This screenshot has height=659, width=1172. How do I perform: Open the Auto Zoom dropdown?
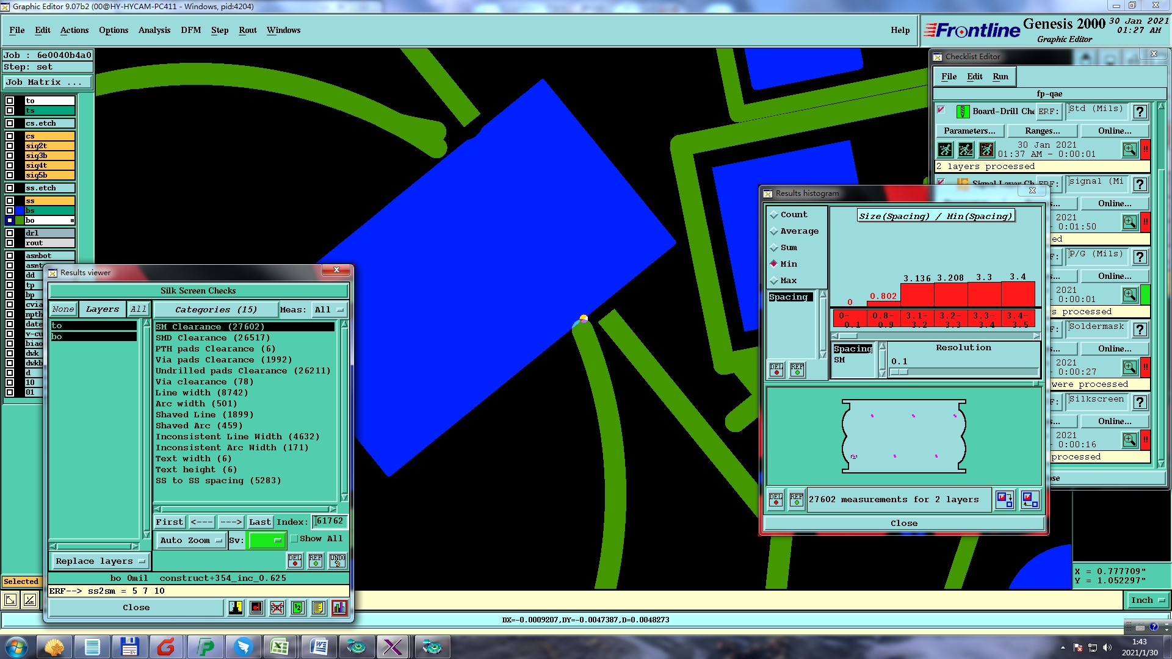[191, 540]
